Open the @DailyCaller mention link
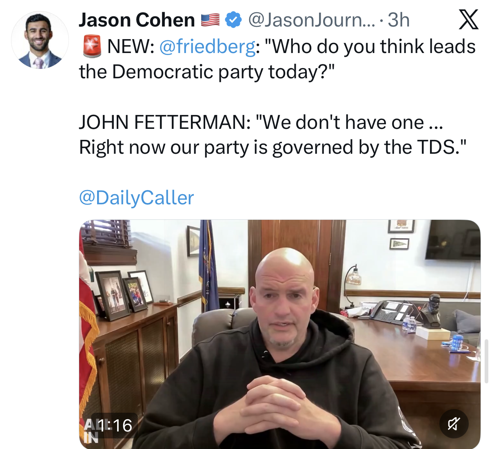492x449 pixels. coord(136,198)
